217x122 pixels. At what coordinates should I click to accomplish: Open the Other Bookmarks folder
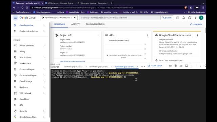(x=196, y=12)
